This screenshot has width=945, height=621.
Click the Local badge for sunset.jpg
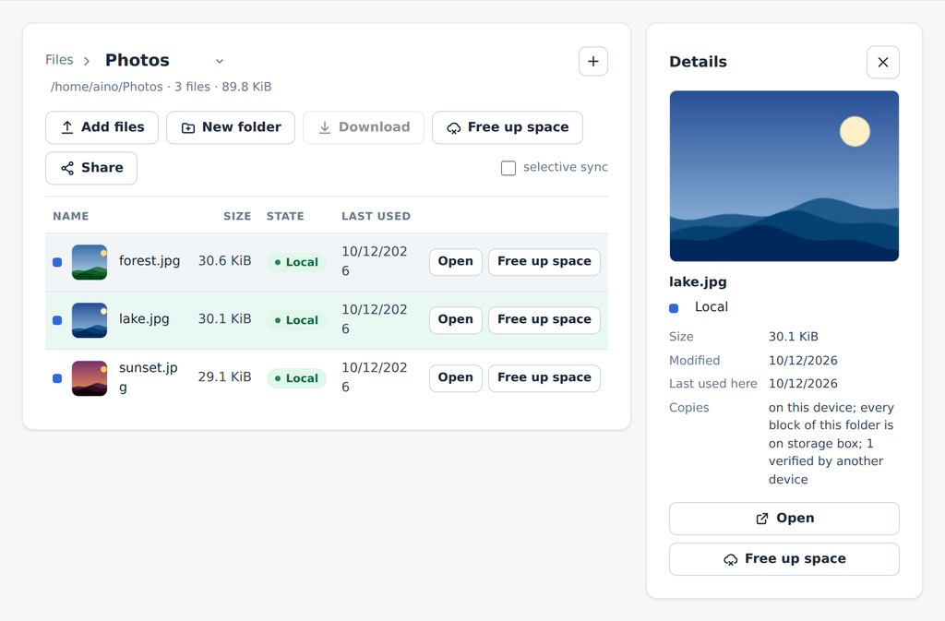(x=296, y=378)
